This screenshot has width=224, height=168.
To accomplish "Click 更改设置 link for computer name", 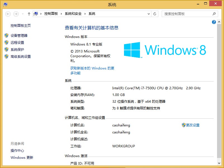I will point(192,125).
